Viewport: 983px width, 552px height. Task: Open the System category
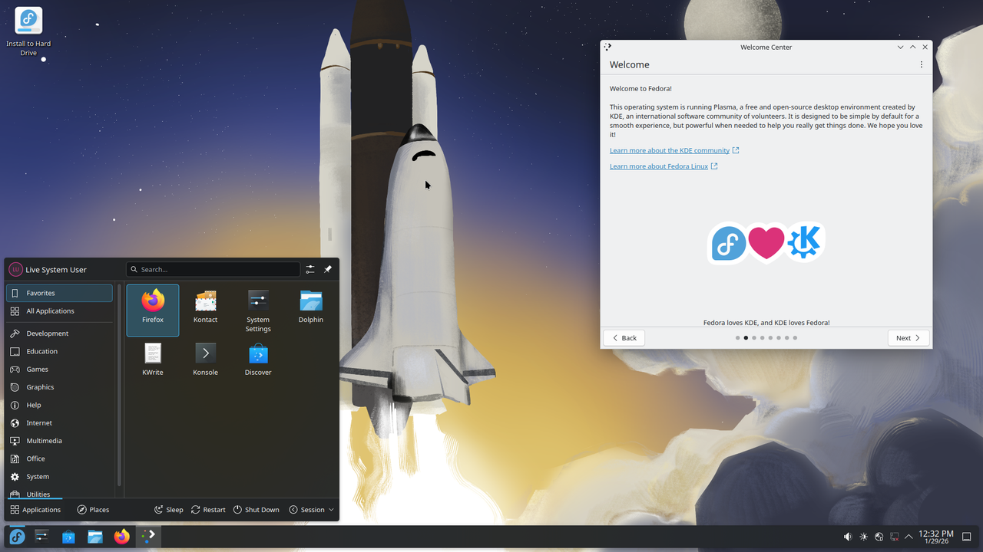coord(59,476)
